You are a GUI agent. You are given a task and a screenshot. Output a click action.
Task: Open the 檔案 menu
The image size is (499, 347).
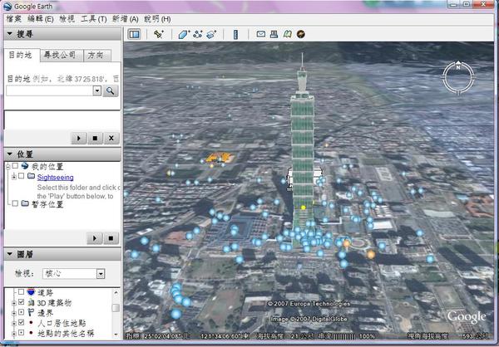14,19
